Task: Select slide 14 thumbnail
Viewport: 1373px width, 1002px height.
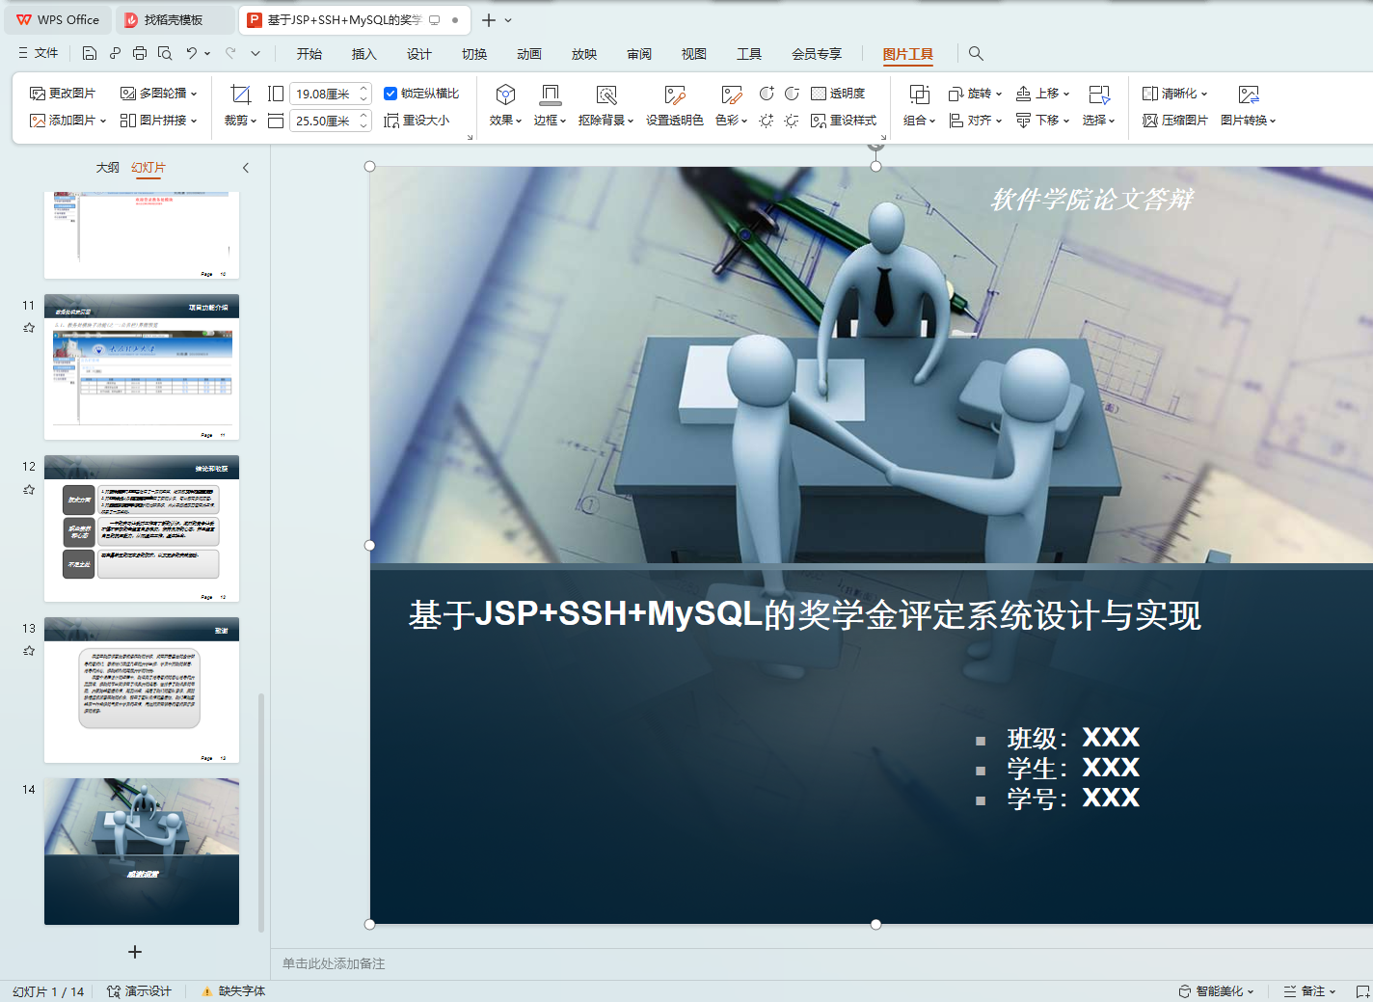Action: (142, 852)
